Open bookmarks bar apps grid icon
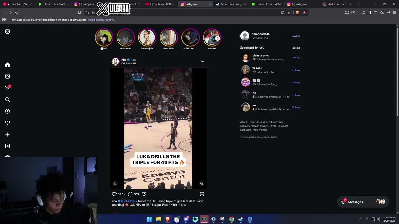The height and width of the screenshot is (224, 399). pos(4,20)
